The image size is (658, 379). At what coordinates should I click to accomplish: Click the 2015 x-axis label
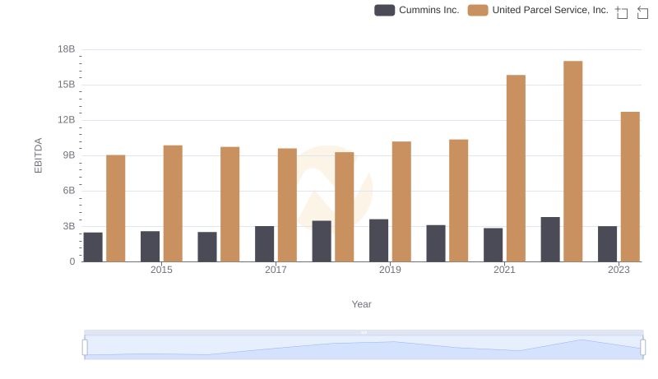(161, 270)
